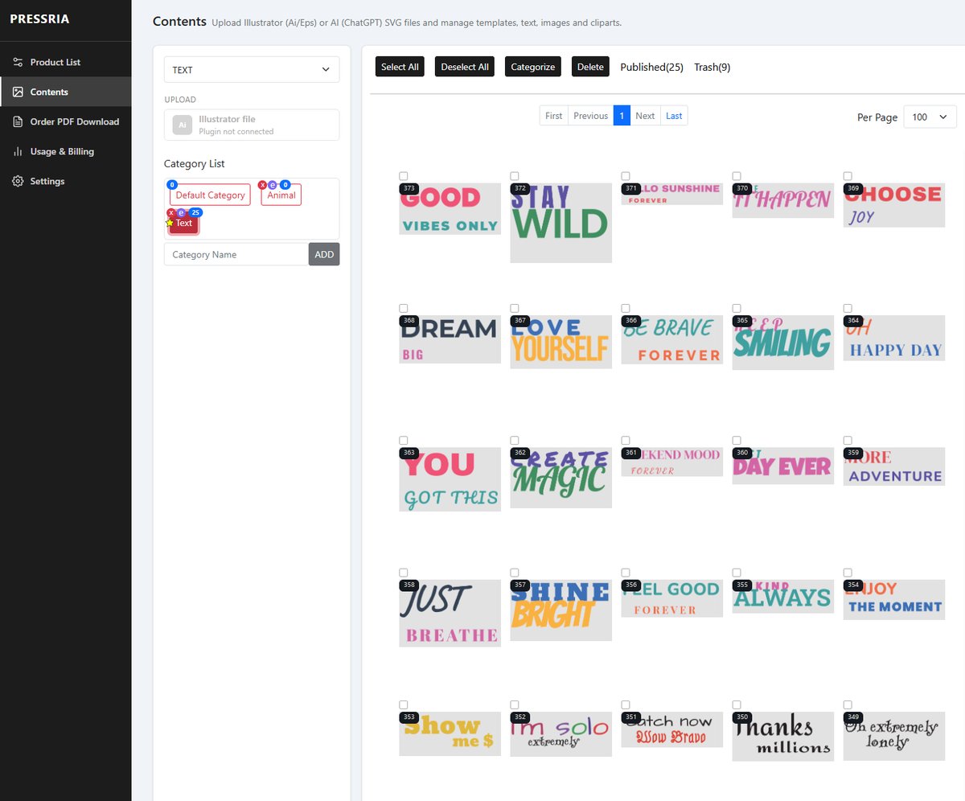Click the Deselect All button

click(x=465, y=67)
